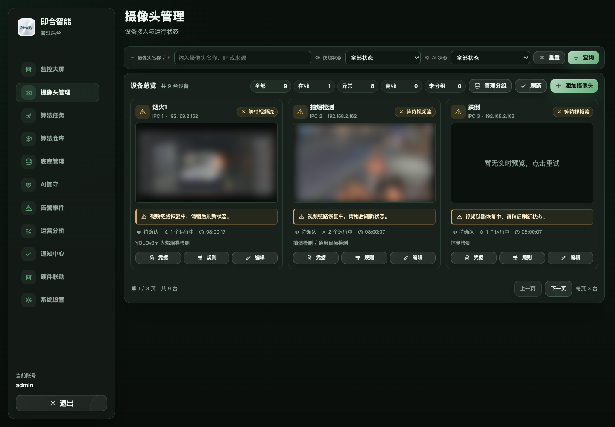Click the 算法仓库 cube icon
Image resolution: width=615 pixels, height=427 pixels.
pos(29,138)
